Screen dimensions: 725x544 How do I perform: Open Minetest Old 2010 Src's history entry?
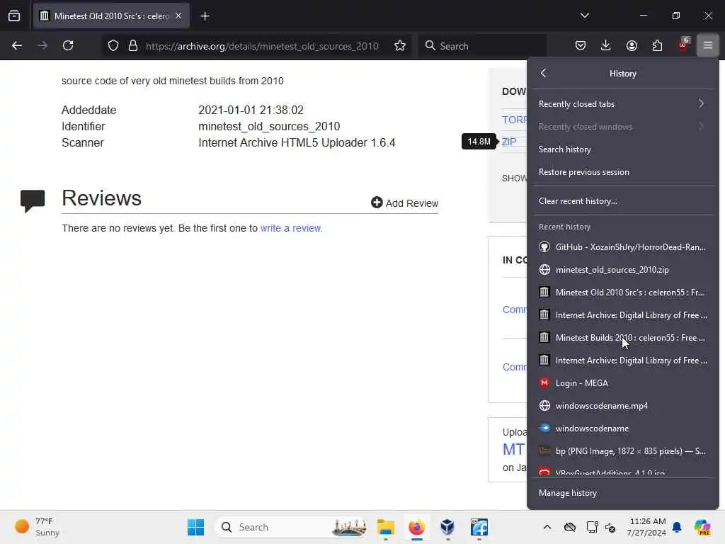point(622,293)
